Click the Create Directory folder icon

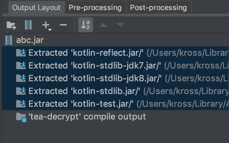[11, 25]
